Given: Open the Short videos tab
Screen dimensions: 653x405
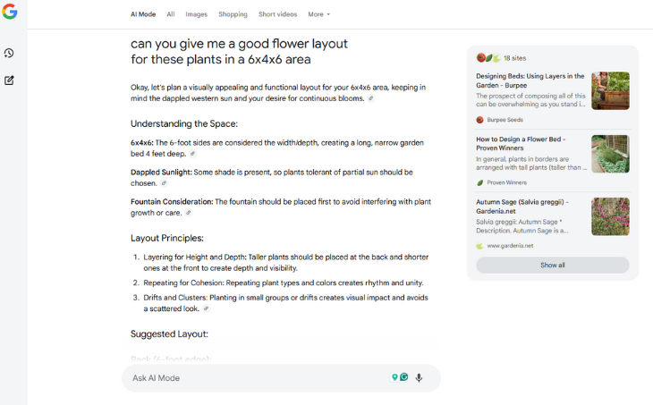Looking at the screenshot, I should click(x=278, y=14).
